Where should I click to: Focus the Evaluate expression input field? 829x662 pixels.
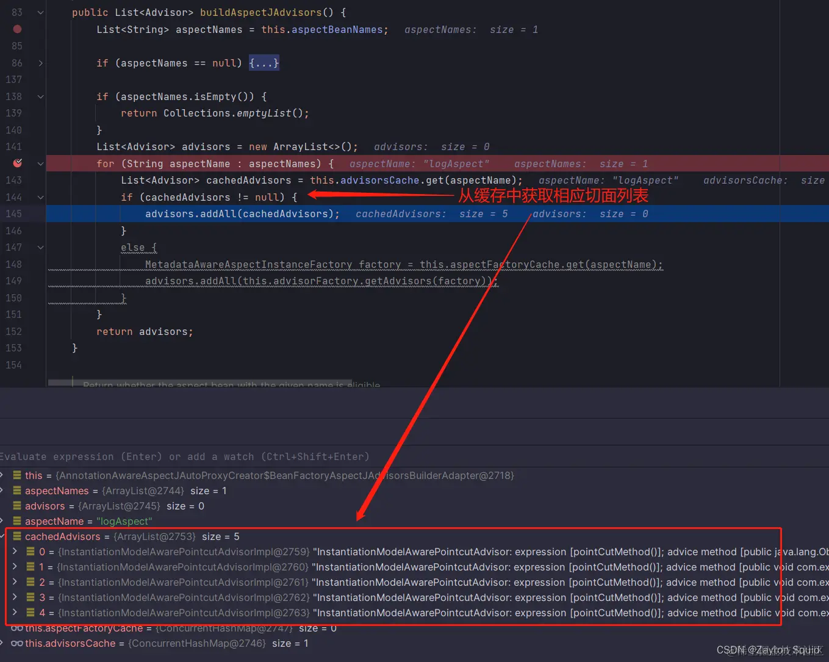[x=414, y=456]
